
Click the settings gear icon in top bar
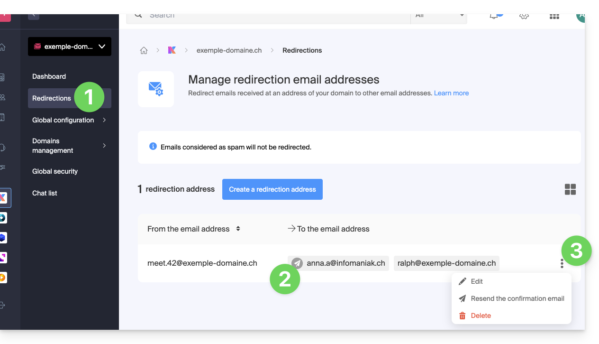524,16
